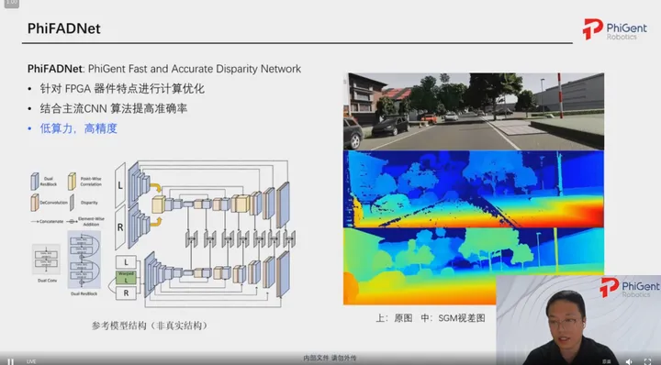661x365 pixels.
Task: Click the DeConvolution legend icon
Action: pyautogui.click(x=35, y=203)
